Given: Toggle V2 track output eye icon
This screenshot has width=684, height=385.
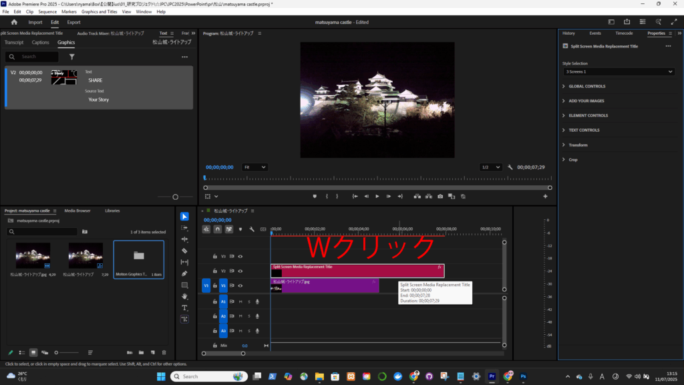Looking at the screenshot, I should 240,271.
